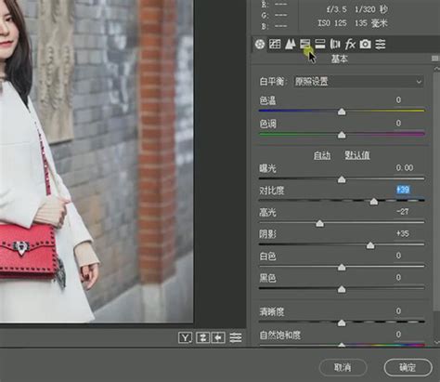Image resolution: width=440 pixels, height=382 pixels.
Task: Toggle before/after view Y button
Action: click(185, 337)
